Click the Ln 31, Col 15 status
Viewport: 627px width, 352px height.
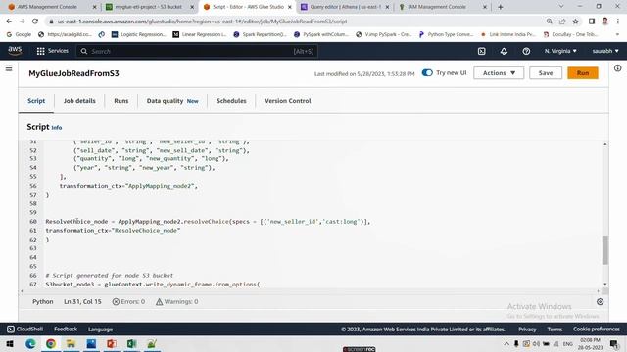[82, 302]
